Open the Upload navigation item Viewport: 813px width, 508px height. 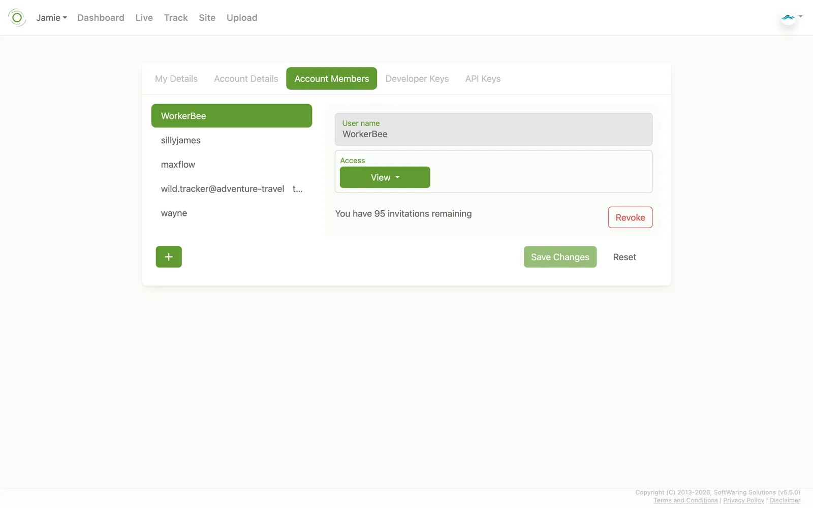click(x=242, y=18)
